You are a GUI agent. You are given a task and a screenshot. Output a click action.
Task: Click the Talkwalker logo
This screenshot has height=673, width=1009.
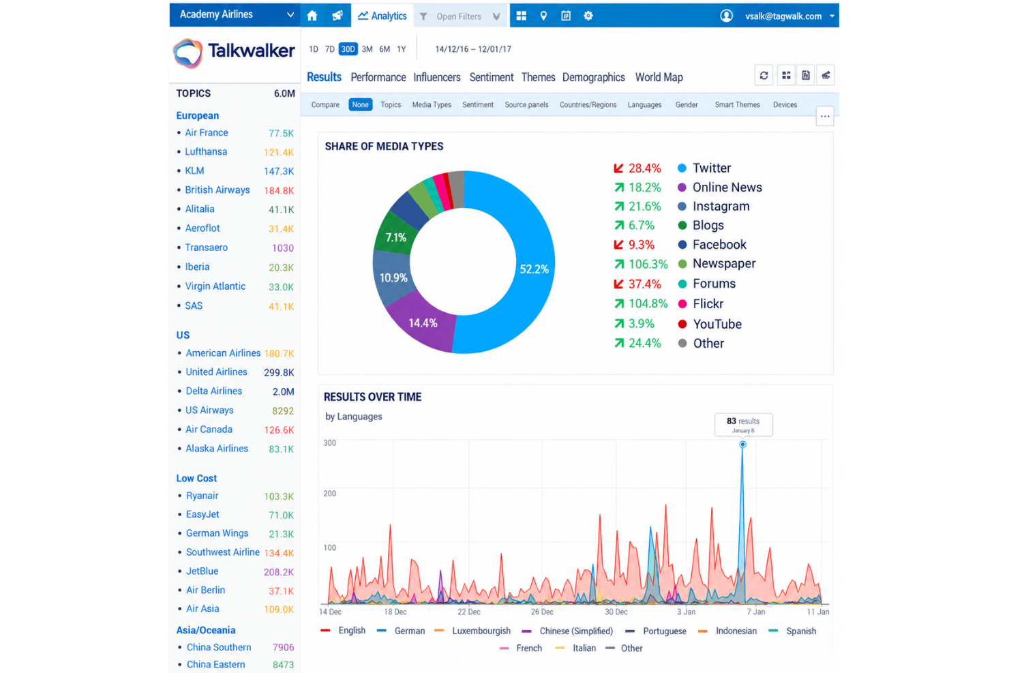tap(234, 52)
